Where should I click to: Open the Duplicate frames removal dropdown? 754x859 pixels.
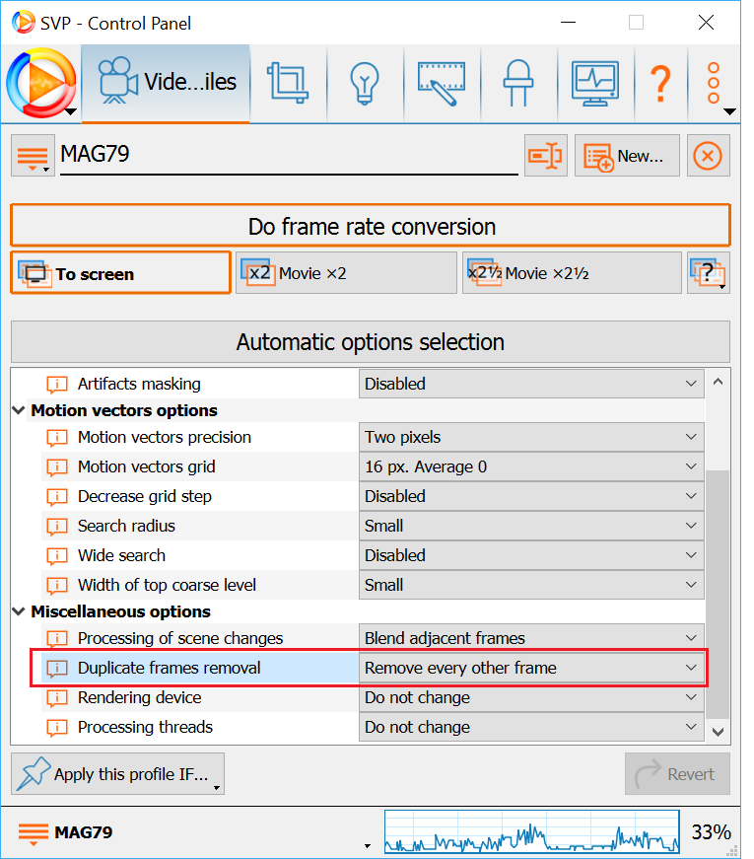click(x=530, y=668)
